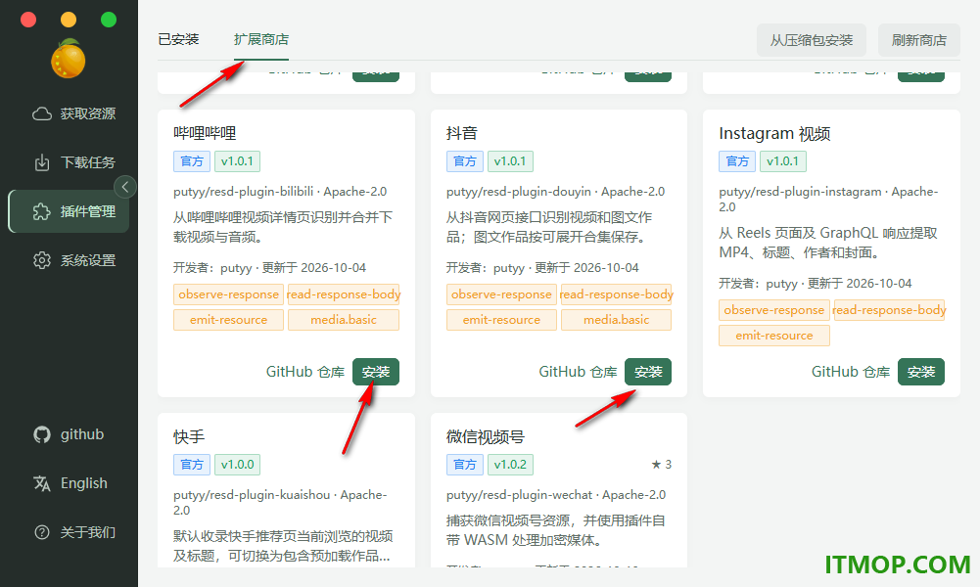This screenshot has height=587, width=980.
Task: Click the 快手 card title
Action: click(189, 436)
